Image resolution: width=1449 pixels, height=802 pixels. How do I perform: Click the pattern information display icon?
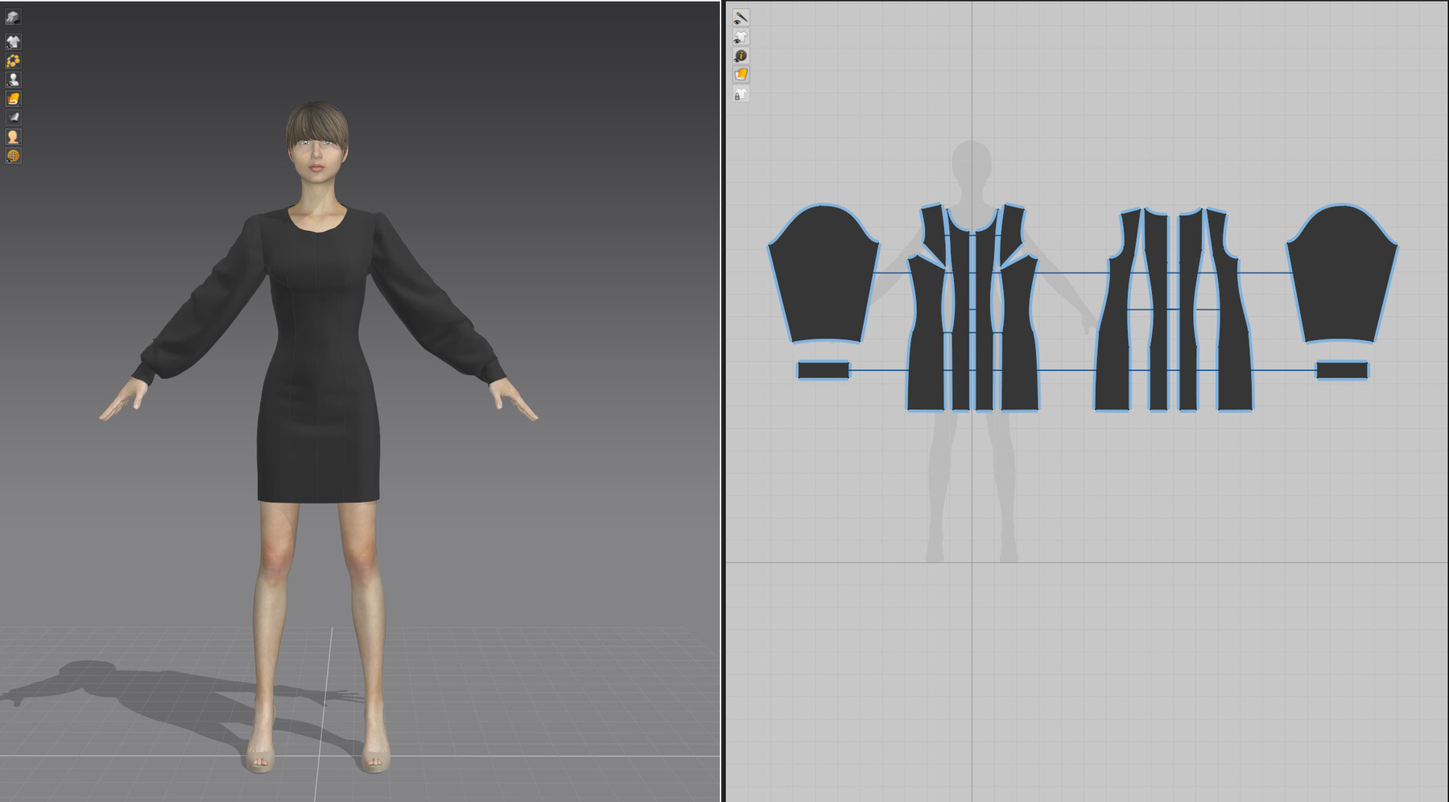point(741,55)
